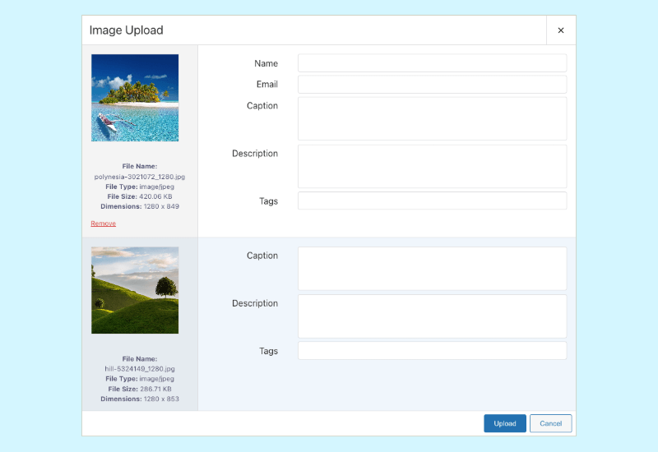Click the hill-5324149_1280.jpg file name text
The width and height of the screenshot is (658, 452).
(140, 369)
